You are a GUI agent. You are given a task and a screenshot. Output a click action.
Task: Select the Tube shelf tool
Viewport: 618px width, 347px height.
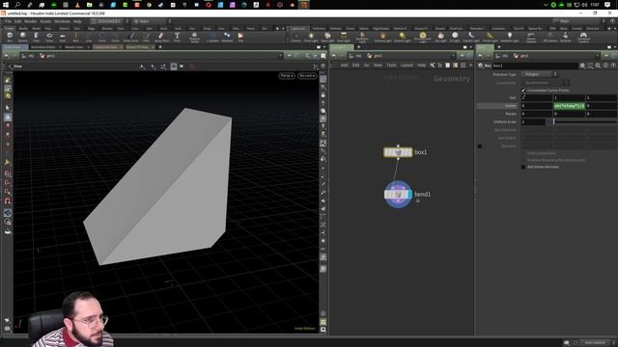pos(36,37)
